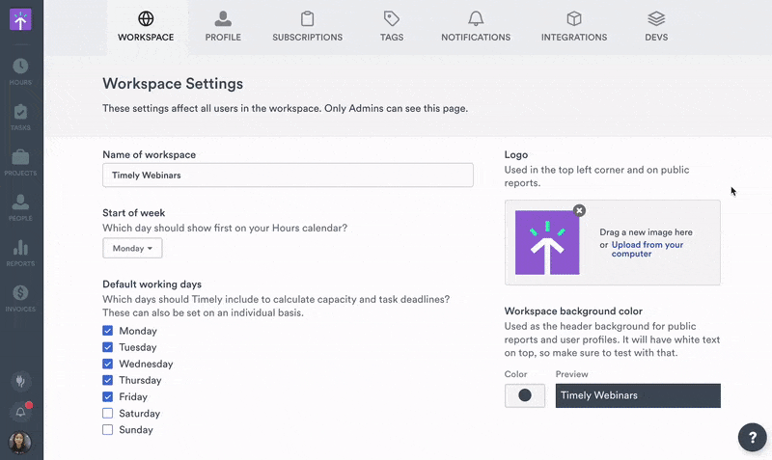The width and height of the screenshot is (772, 460).
Task: Open the workspace background color swatch
Action: click(525, 395)
